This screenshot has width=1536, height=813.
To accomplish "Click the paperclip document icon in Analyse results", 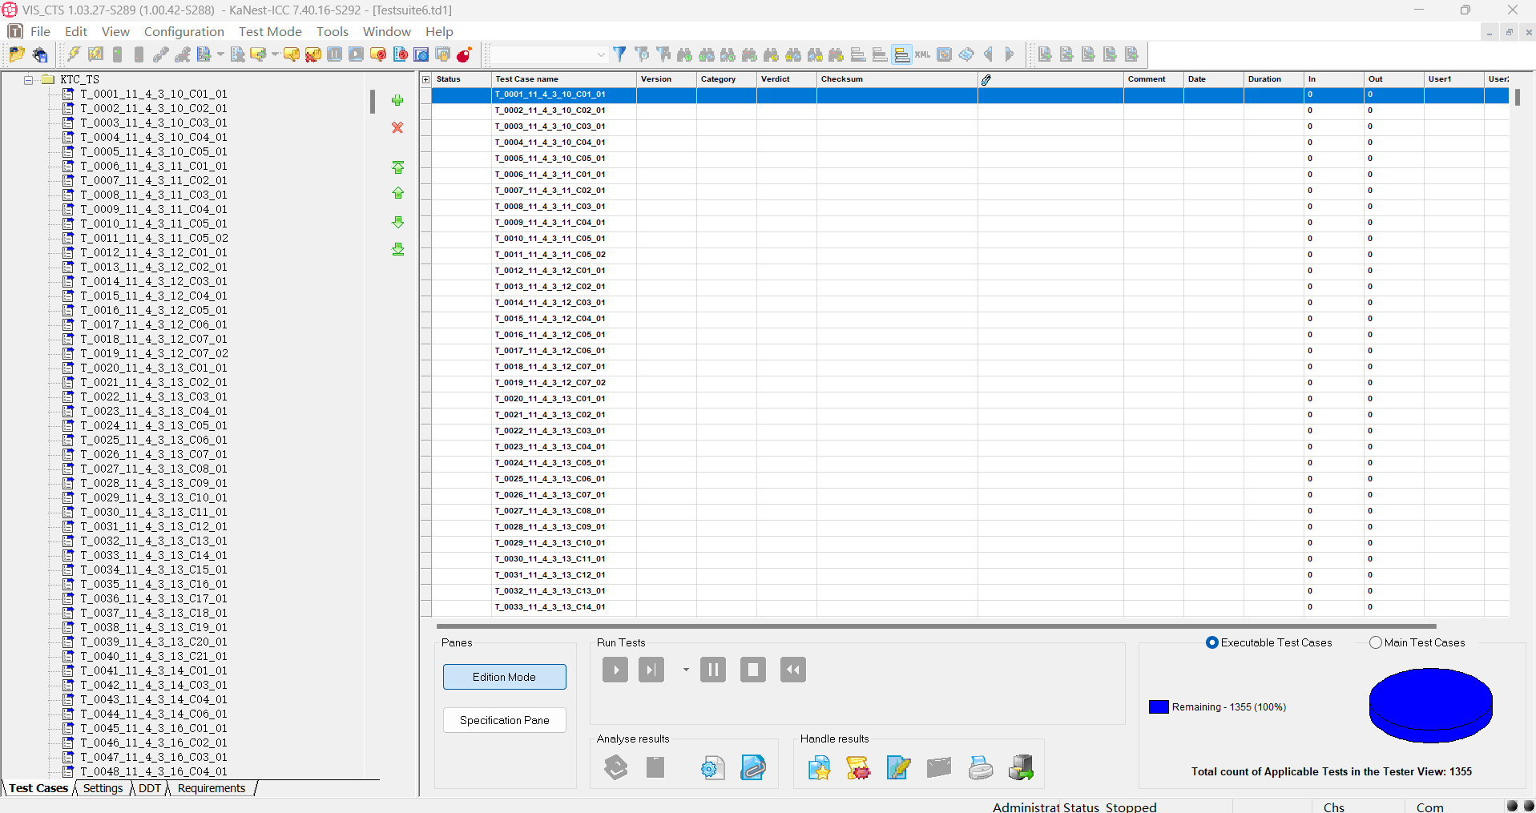I will pos(752,767).
